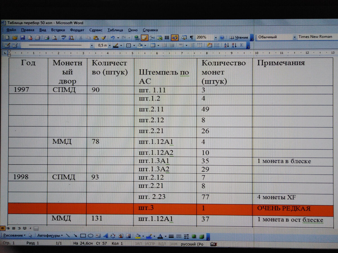Click the Format Painter brush icon

click(x=103, y=38)
